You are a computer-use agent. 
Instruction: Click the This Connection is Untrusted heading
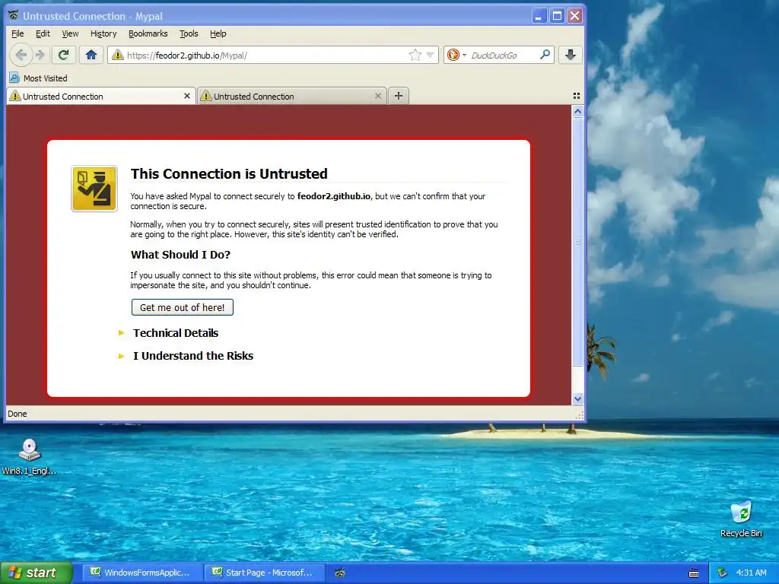coord(229,174)
